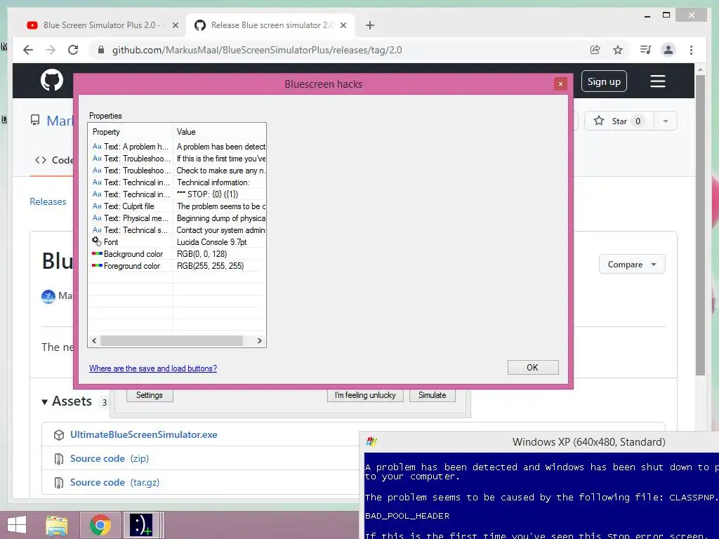
Task: Click the browser address bar URL
Action: (257, 50)
